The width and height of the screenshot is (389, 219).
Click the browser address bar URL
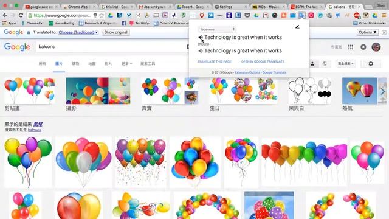point(62,15)
